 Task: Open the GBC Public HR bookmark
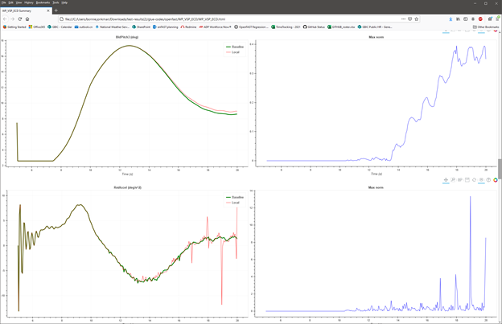(375, 27)
